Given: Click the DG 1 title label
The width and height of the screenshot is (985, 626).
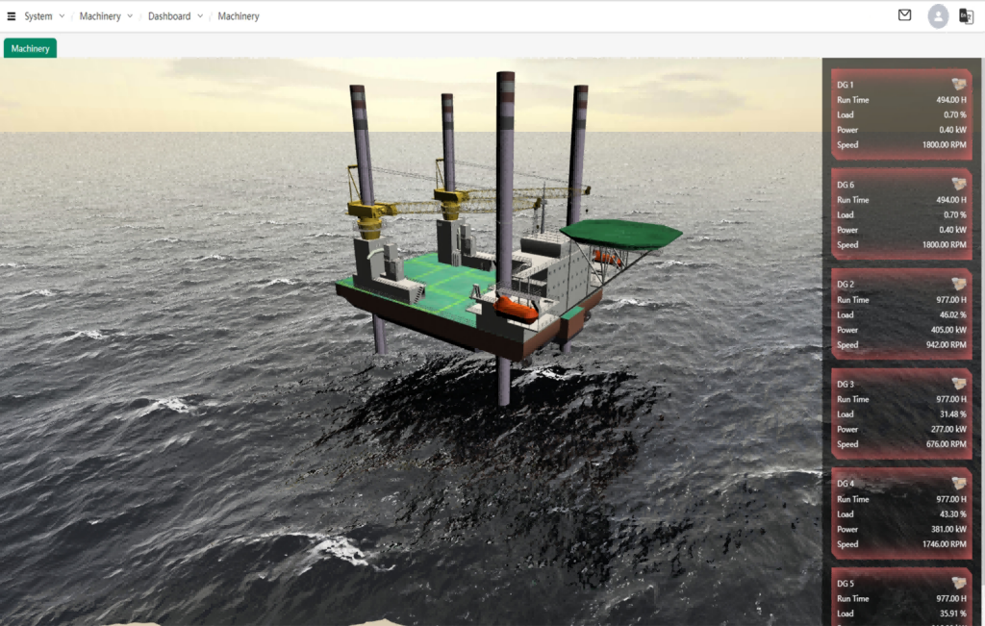Looking at the screenshot, I should pos(846,85).
